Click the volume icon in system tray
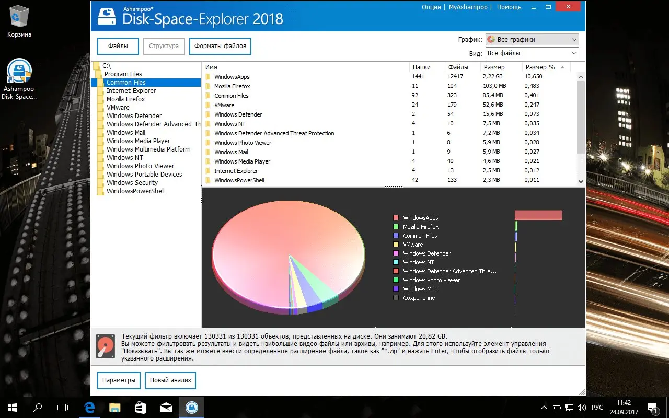 581,408
